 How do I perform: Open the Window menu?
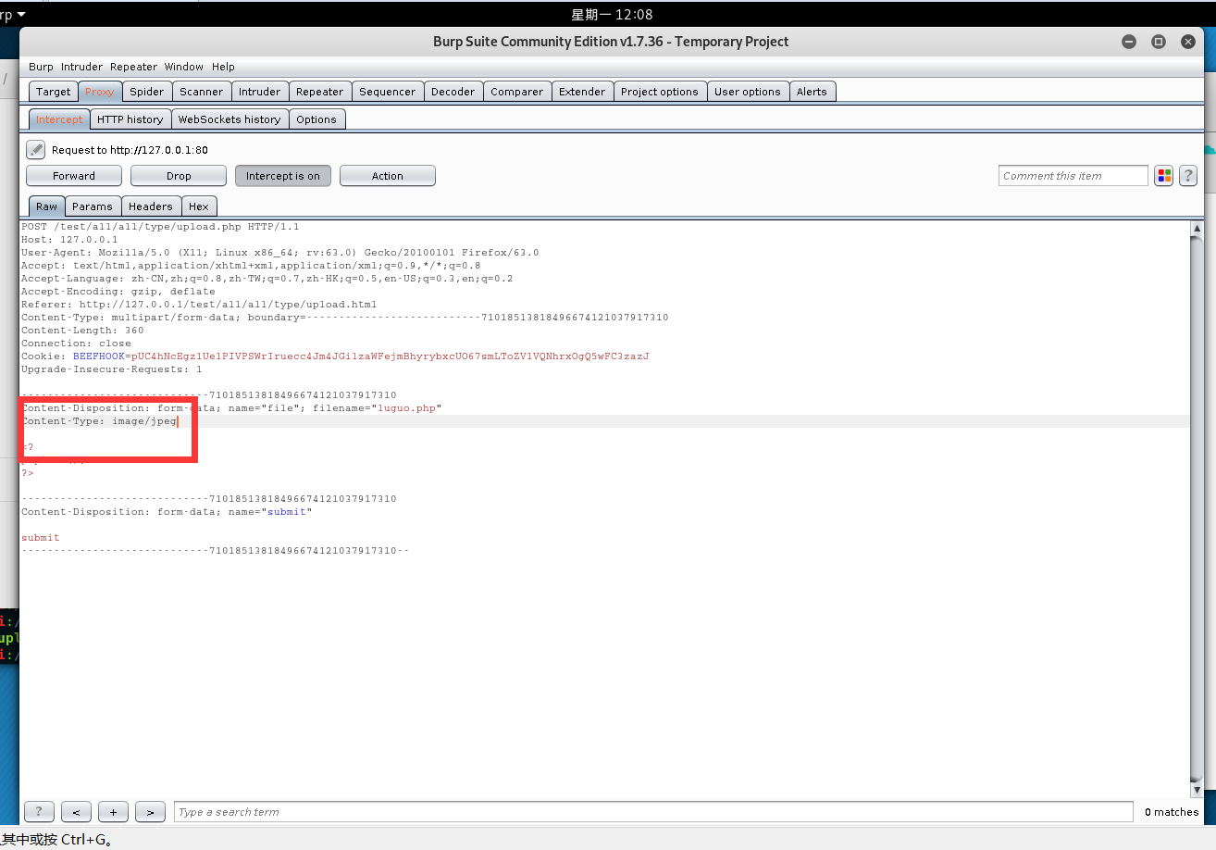click(x=184, y=67)
